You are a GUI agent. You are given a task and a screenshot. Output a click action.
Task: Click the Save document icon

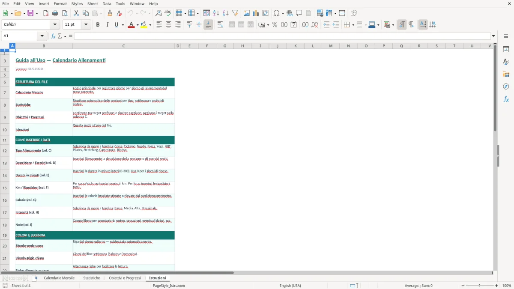tap(30, 13)
